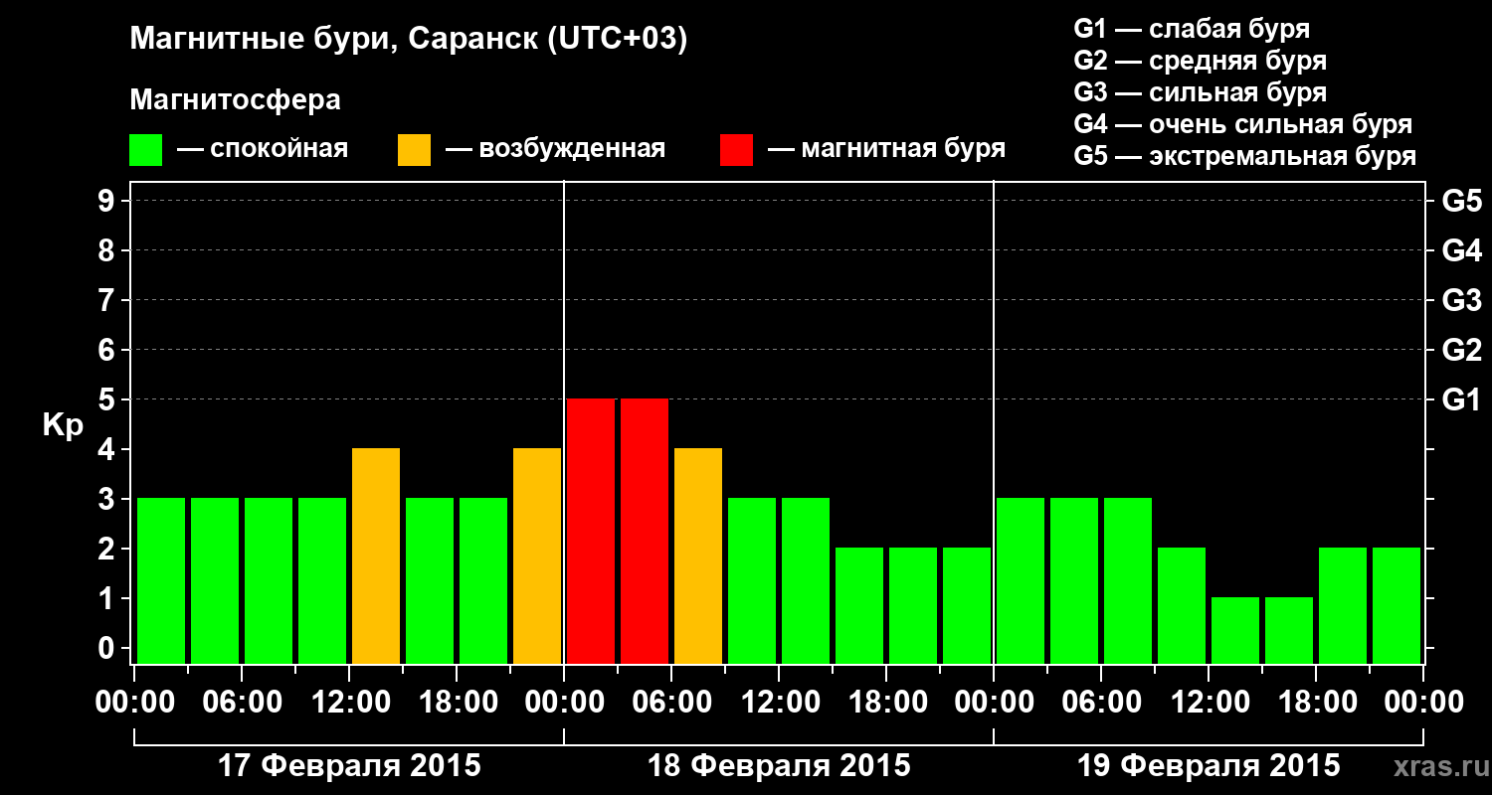Click the '— магнитная буря' legend label
This screenshot has height=795, width=1492.
click(886, 149)
